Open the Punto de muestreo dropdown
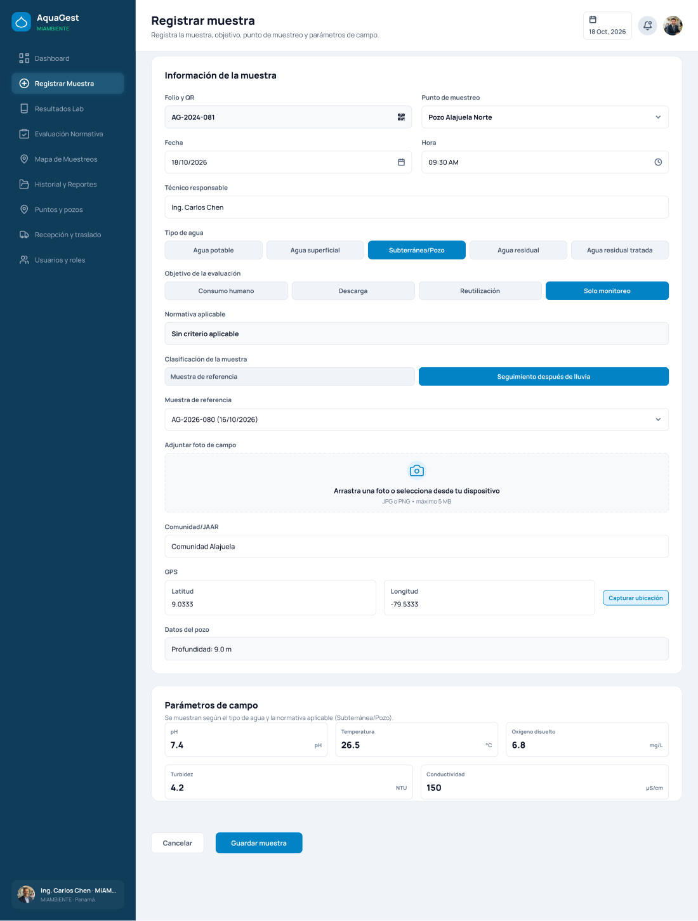The width and height of the screenshot is (698, 921). click(545, 117)
